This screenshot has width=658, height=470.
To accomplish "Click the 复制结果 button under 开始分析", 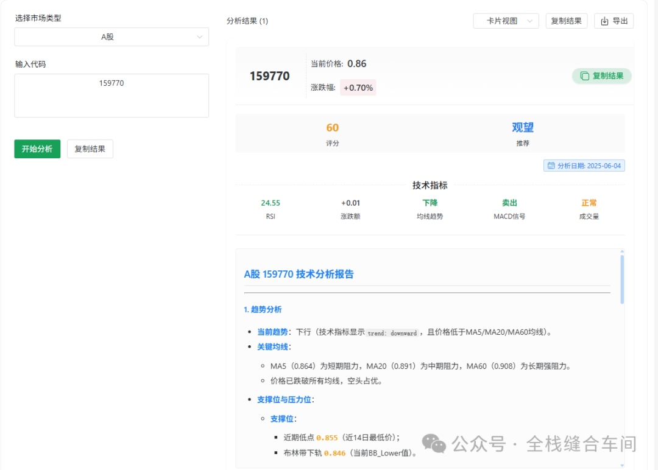I will pyautogui.click(x=90, y=149).
